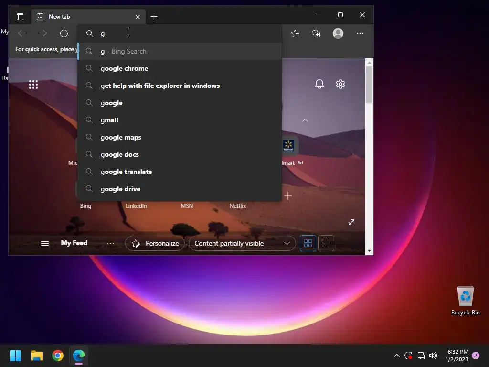Open Settings and more ellipsis menu
Screen dimensions: 489x367
pos(360,33)
